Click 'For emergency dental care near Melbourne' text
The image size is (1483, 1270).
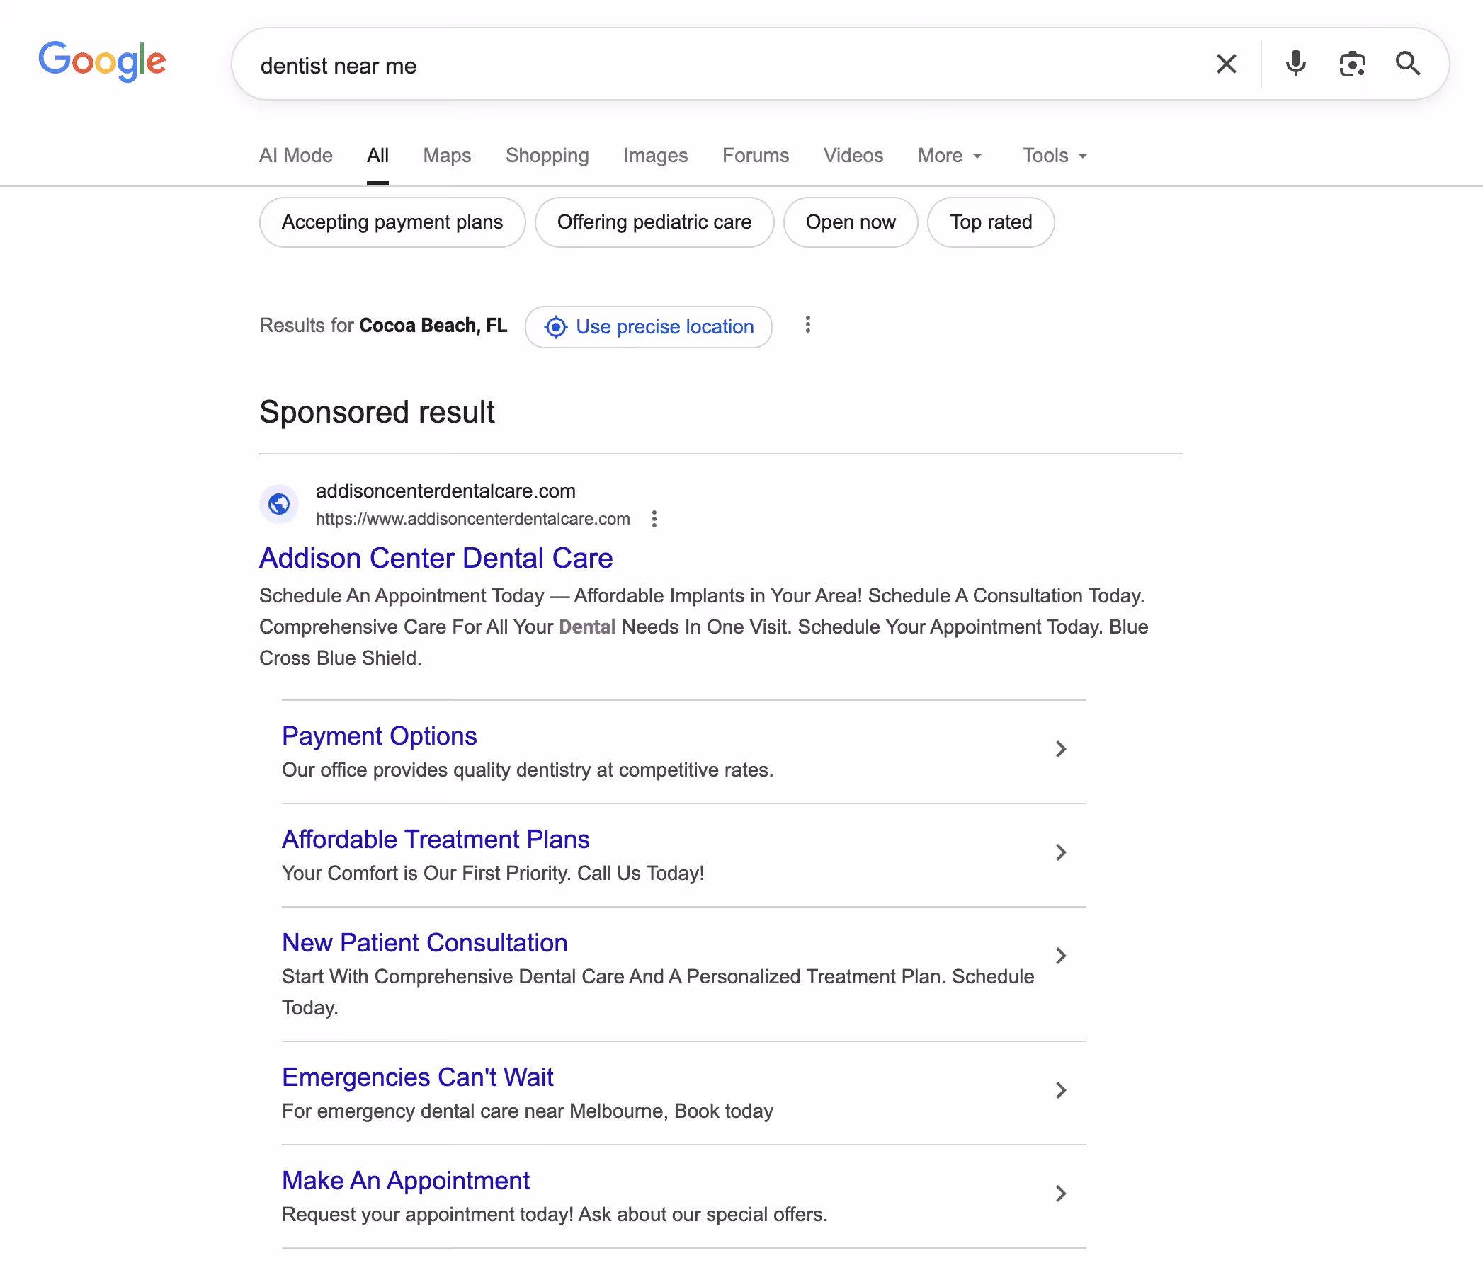pos(528,1111)
